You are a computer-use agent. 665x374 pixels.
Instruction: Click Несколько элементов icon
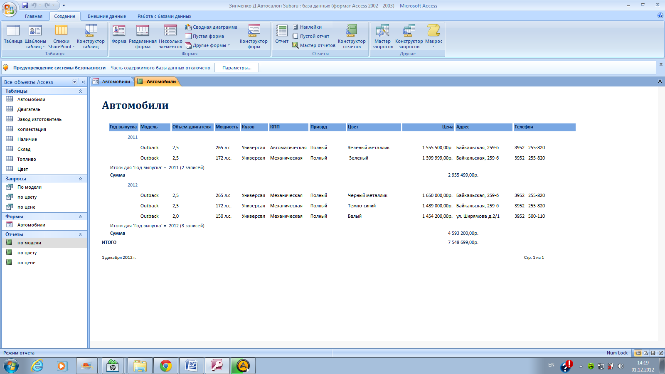click(170, 37)
